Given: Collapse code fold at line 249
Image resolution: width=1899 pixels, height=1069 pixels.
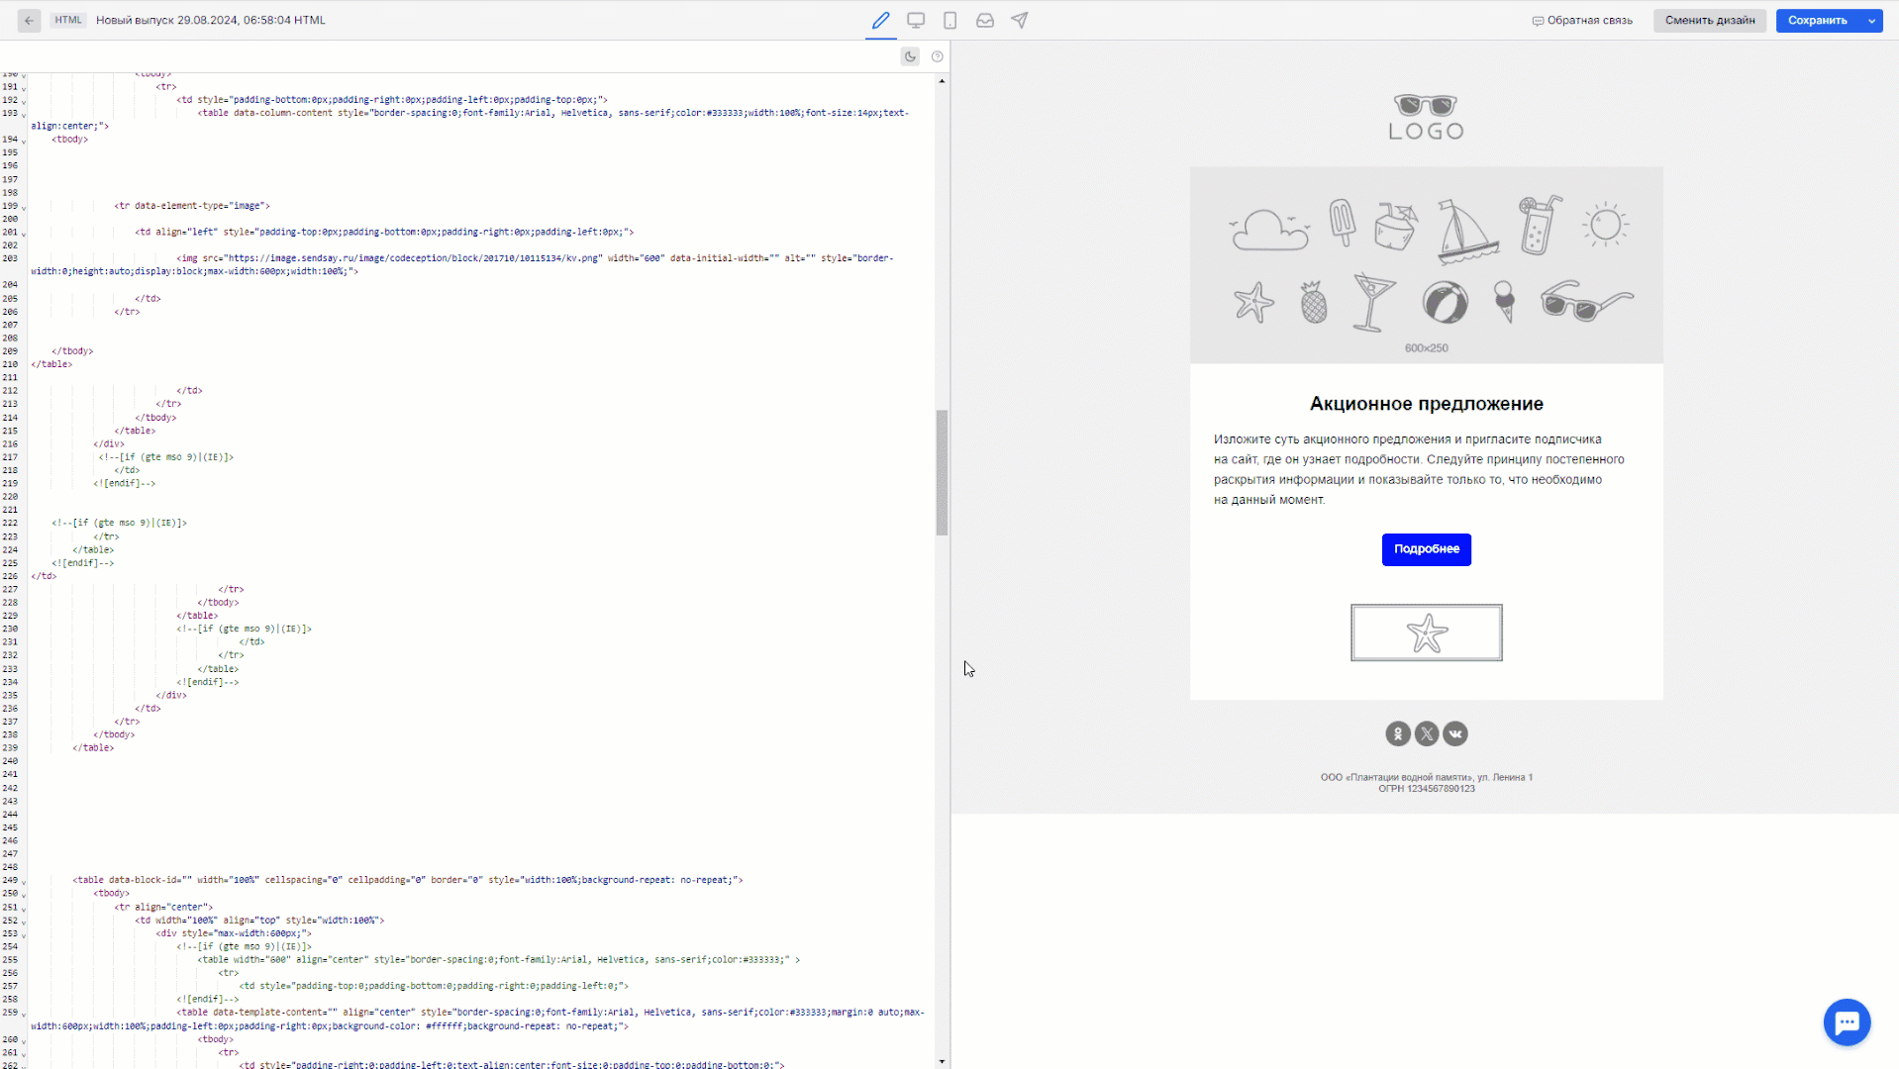Looking at the screenshot, I should tap(25, 880).
